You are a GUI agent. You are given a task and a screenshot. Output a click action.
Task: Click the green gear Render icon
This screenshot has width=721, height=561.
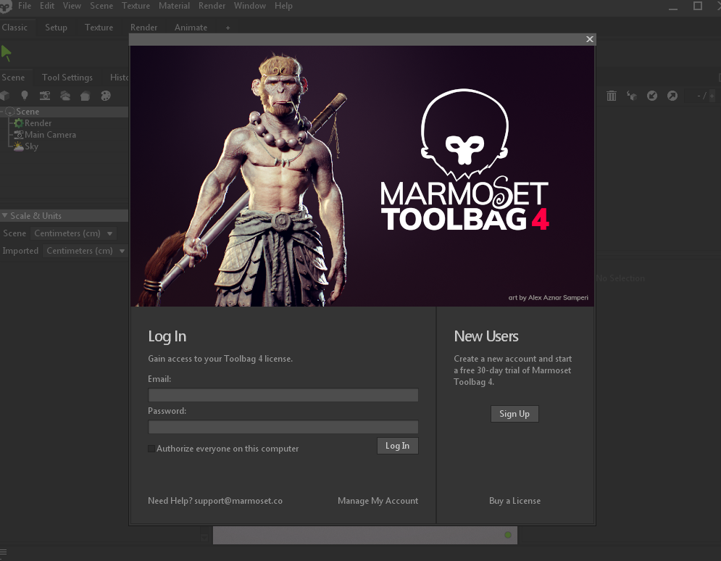[x=18, y=123]
